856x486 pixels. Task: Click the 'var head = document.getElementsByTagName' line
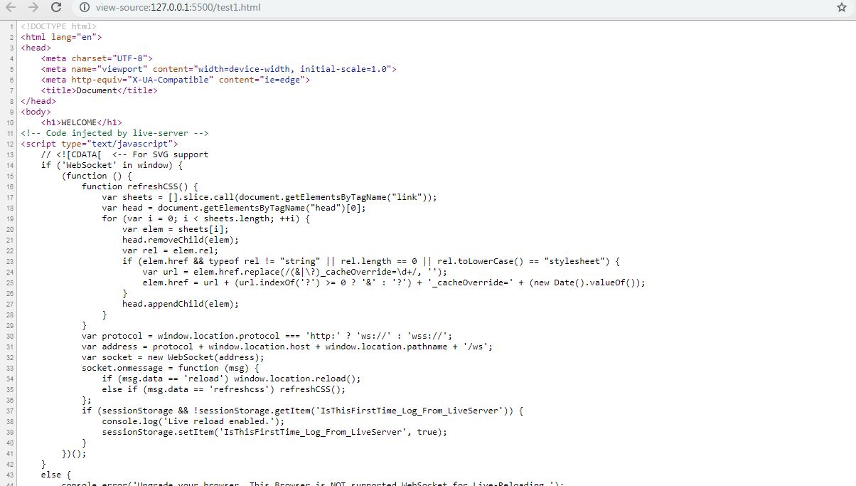[x=234, y=208]
